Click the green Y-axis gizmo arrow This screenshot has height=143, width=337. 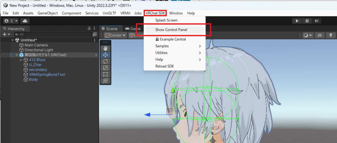pyautogui.click(x=172, y=90)
